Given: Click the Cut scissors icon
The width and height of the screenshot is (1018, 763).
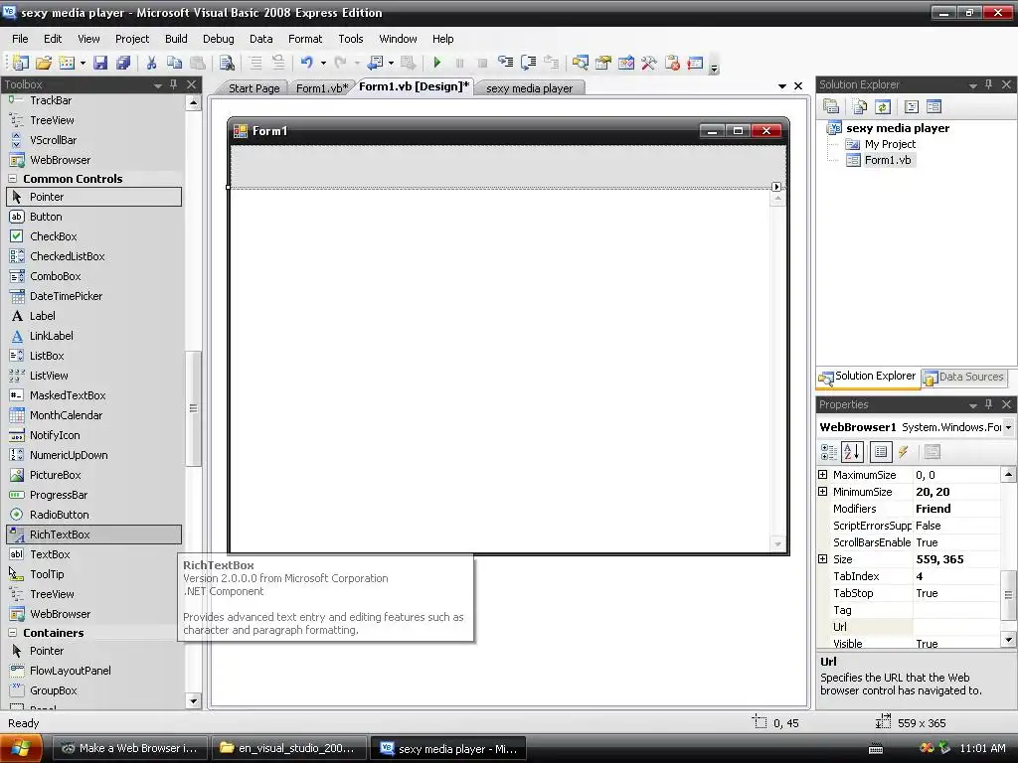Looking at the screenshot, I should [151, 63].
